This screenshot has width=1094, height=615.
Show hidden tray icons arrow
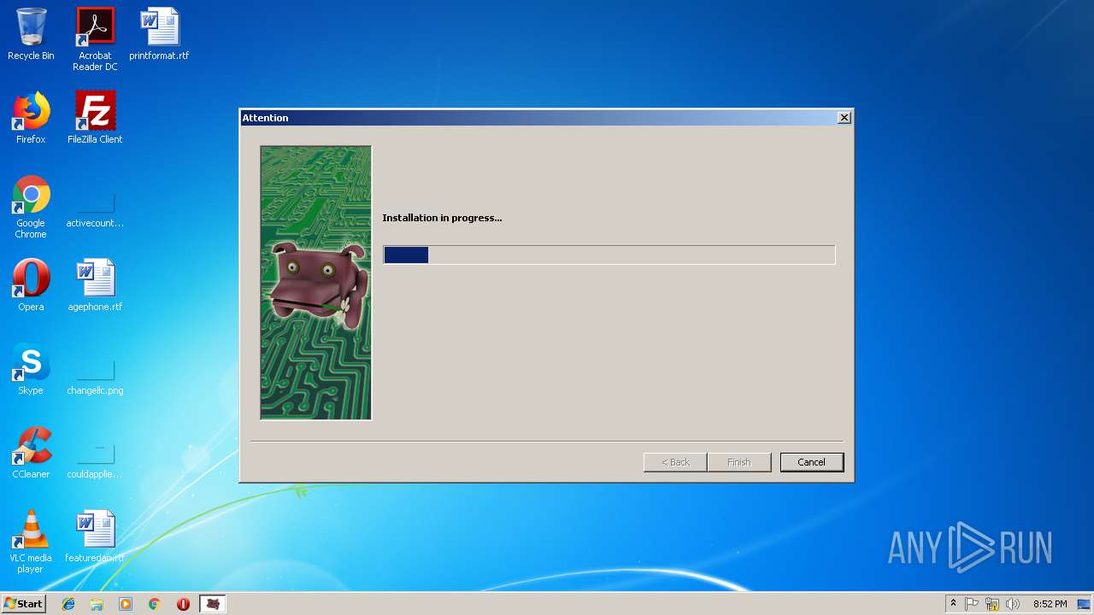click(x=953, y=604)
